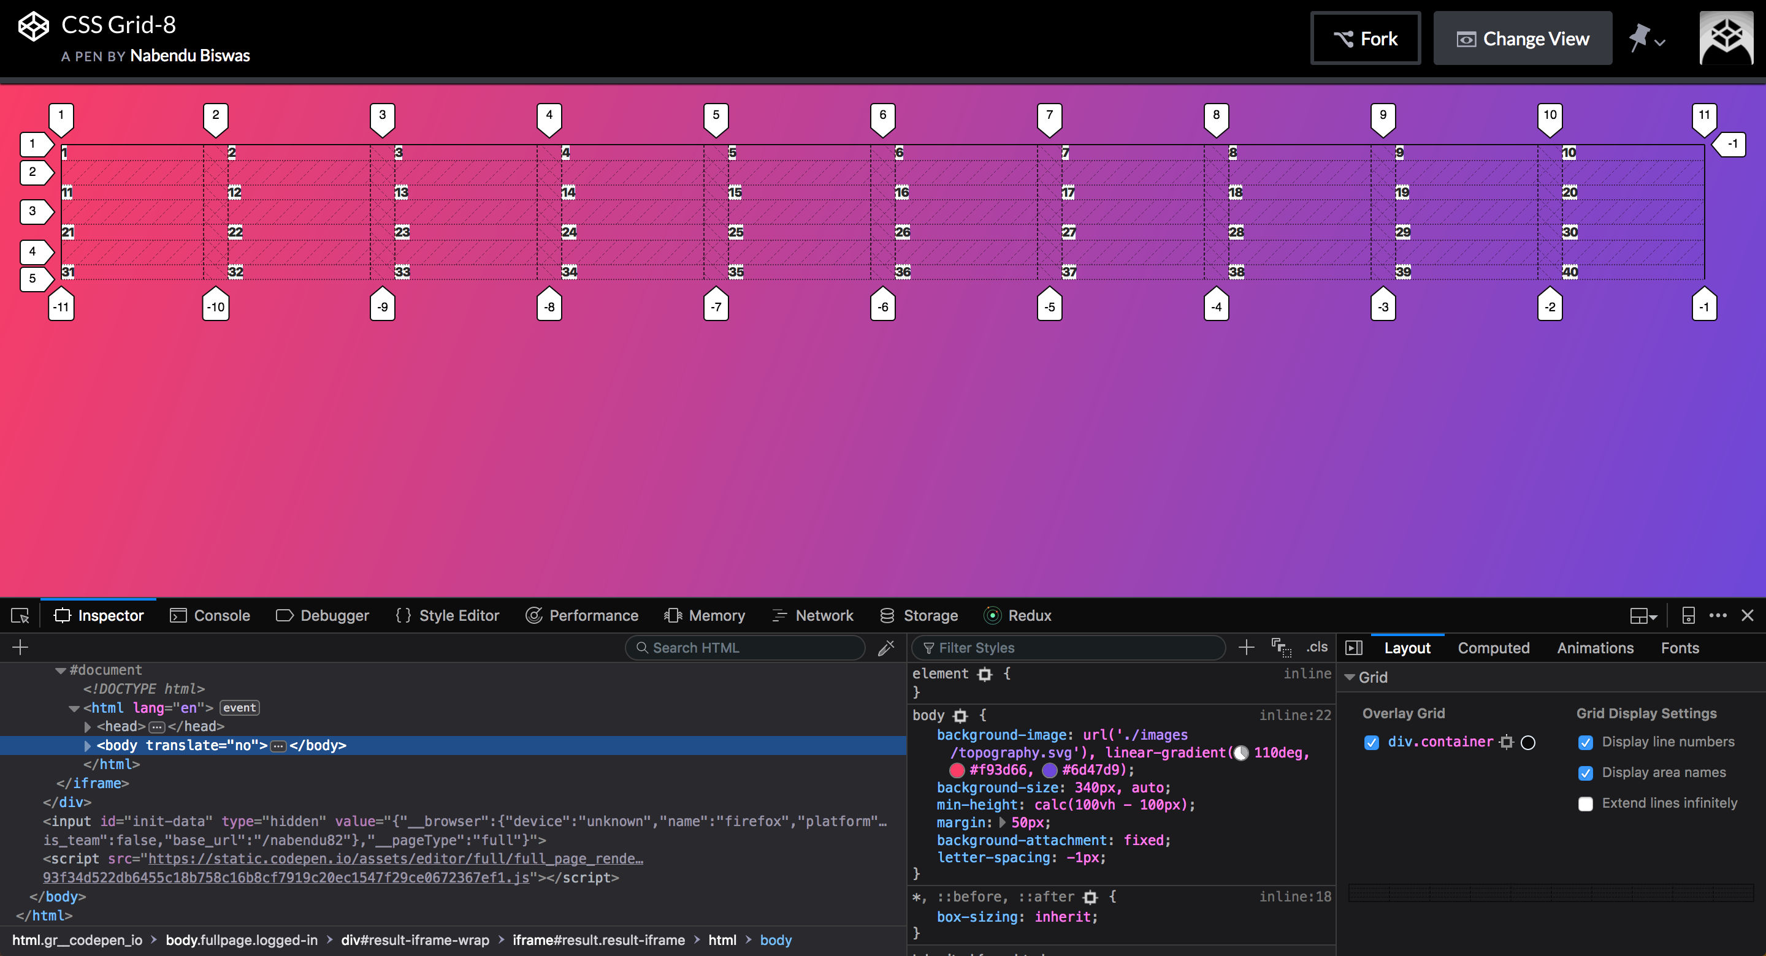Open the Redux devtools tab
Image resolution: width=1766 pixels, height=956 pixels.
(1017, 615)
